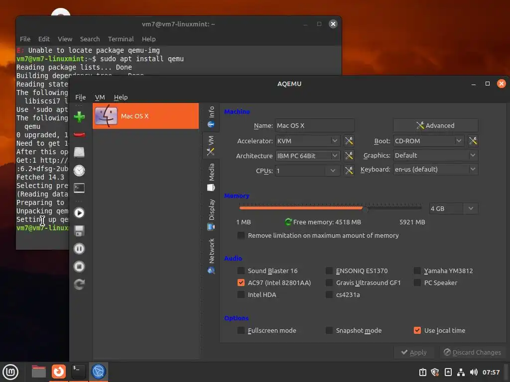The image size is (510, 382).
Task: Click in the machine Name field
Action: [315, 125]
